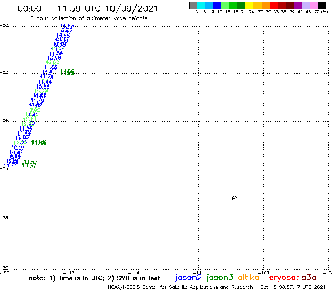332x291 pixels.
Task: Click the '24' legend scale label
Action: (252, 12)
